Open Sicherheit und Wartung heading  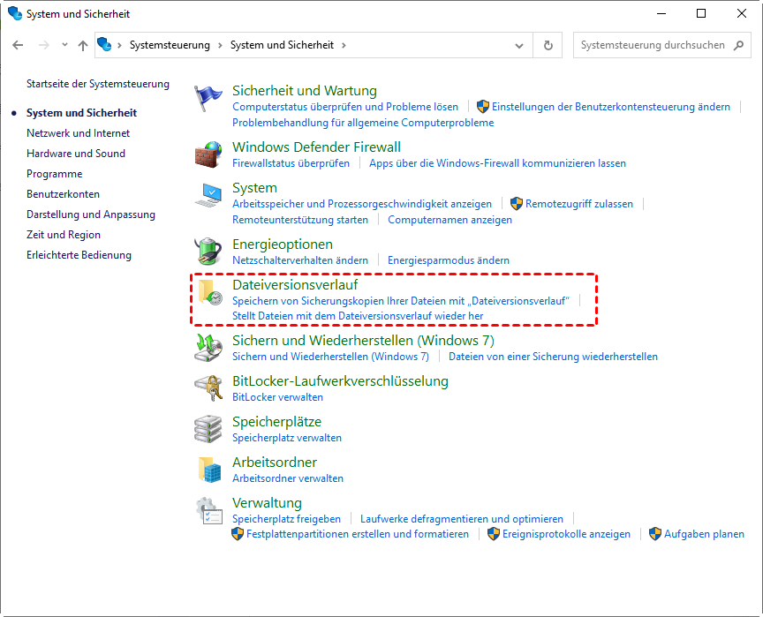pos(304,91)
